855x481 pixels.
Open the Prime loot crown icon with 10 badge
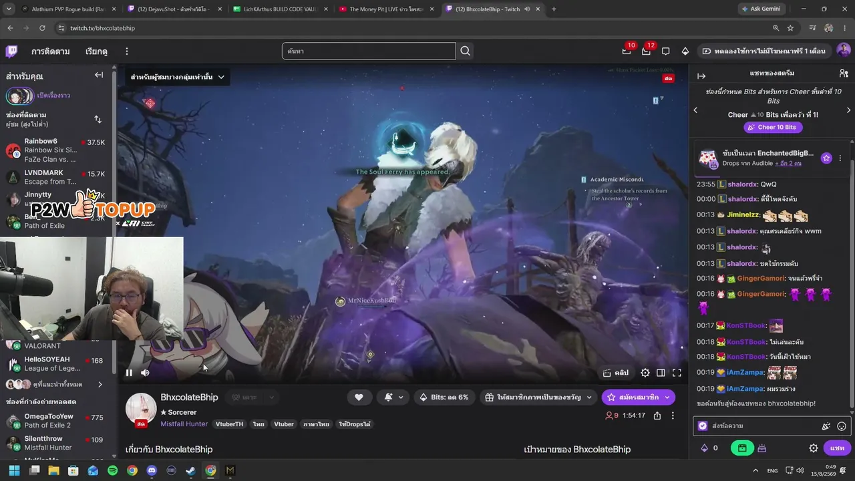pos(627,51)
